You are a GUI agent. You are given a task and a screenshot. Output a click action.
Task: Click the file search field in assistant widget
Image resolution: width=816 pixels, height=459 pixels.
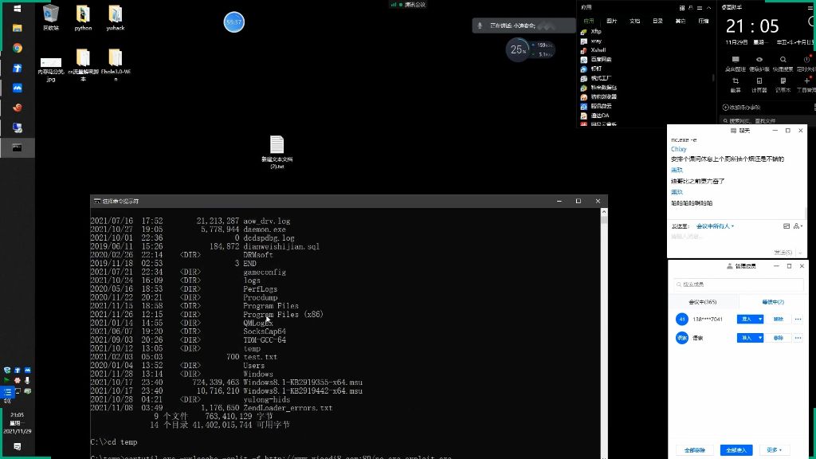pyautogui.click(x=767, y=121)
